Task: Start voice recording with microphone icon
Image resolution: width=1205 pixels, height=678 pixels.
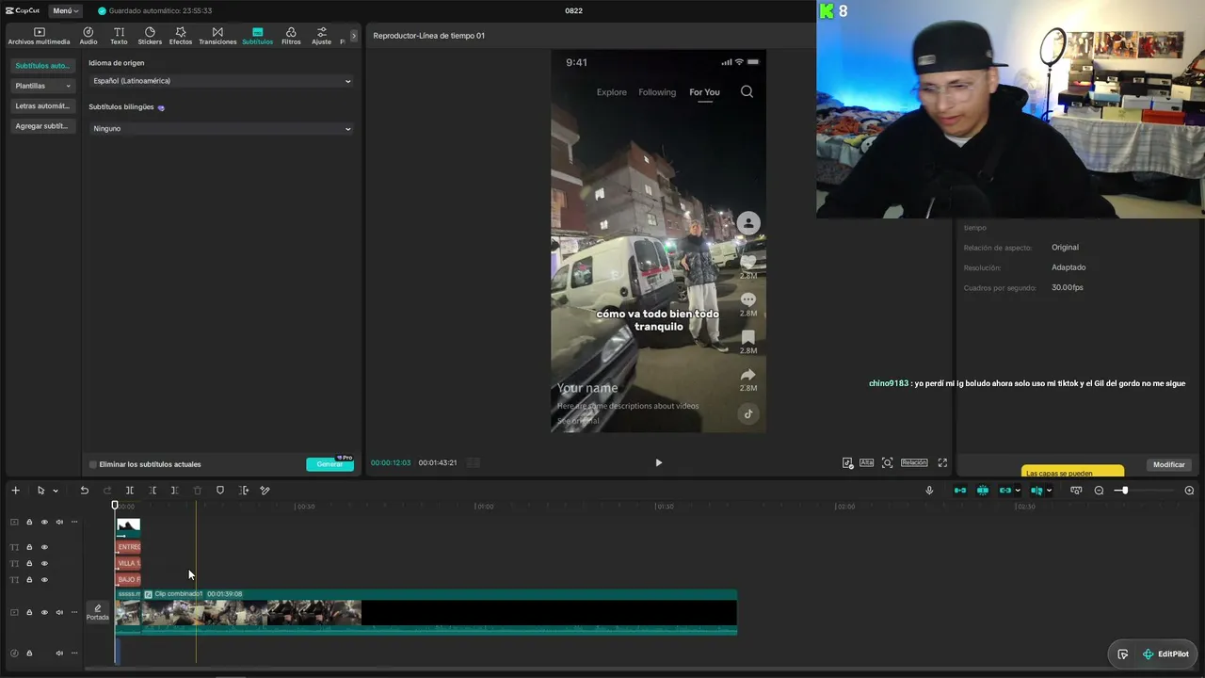Action: point(929,491)
